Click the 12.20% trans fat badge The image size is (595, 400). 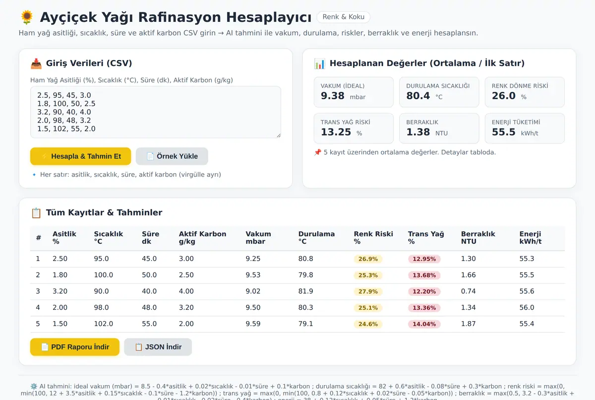[x=424, y=292]
